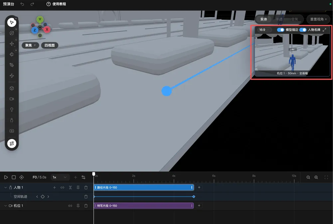
Task: Click split icon on 人物 1 track
Action: pos(70,187)
